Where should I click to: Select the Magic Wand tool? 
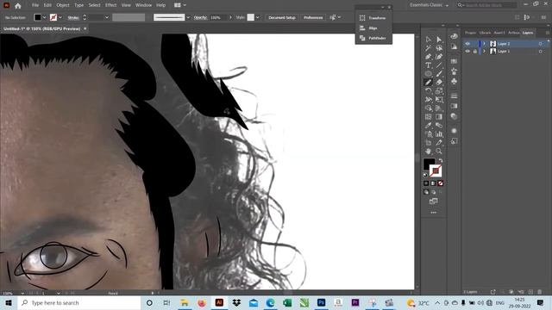428,48
